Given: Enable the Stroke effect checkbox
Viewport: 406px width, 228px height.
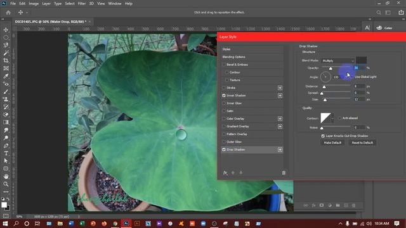Looking at the screenshot, I should coord(224,88).
